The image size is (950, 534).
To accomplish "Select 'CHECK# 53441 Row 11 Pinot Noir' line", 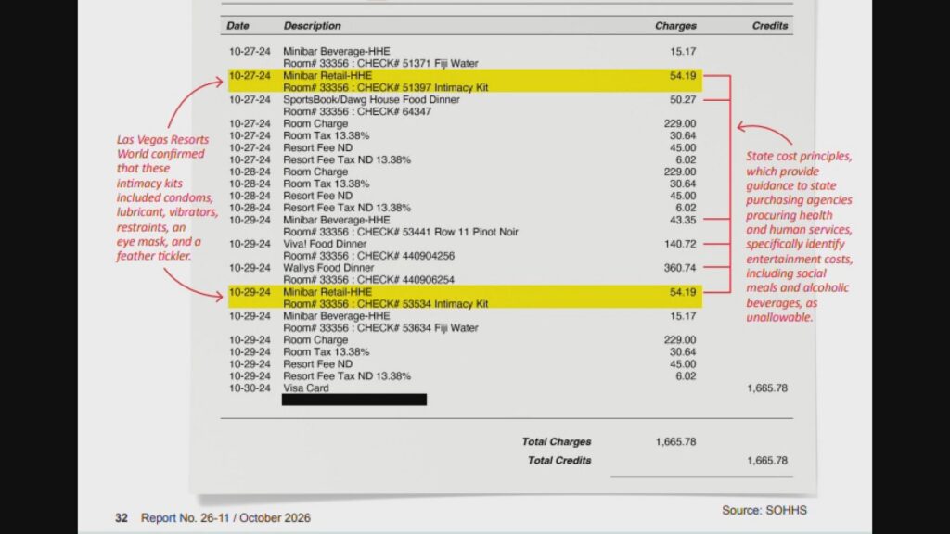I will pos(401,232).
